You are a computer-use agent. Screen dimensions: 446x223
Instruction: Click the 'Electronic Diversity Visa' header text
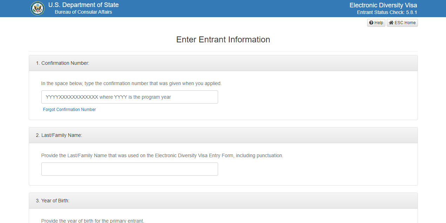(x=383, y=5)
